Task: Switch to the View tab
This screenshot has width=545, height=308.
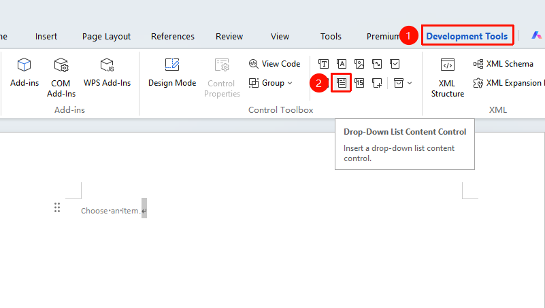Action: [280, 36]
